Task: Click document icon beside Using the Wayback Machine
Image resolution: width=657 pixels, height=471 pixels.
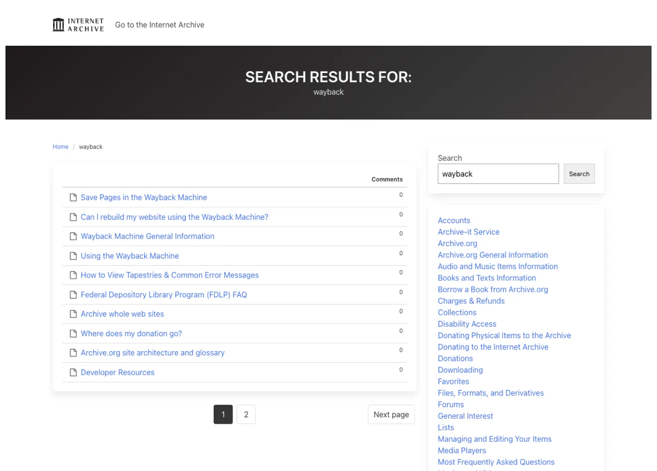Action: tap(73, 256)
